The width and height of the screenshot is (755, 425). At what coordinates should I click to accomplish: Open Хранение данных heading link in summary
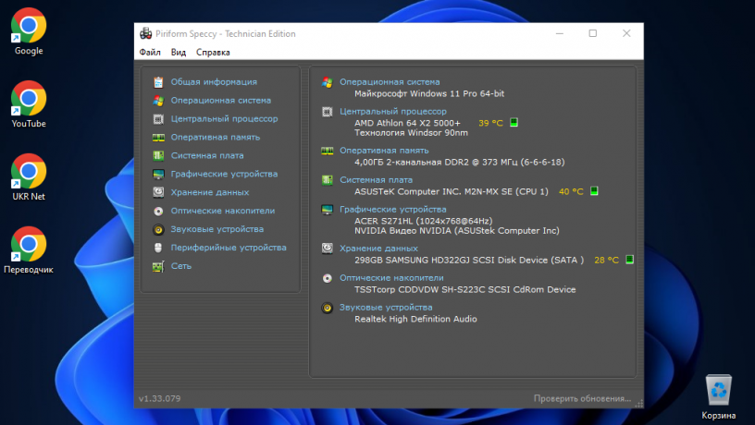[x=378, y=249]
